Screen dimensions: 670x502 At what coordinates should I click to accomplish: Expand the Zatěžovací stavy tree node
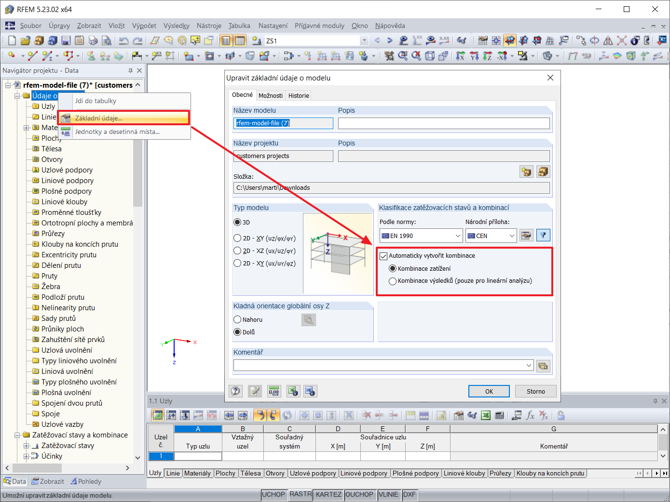coord(27,446)
